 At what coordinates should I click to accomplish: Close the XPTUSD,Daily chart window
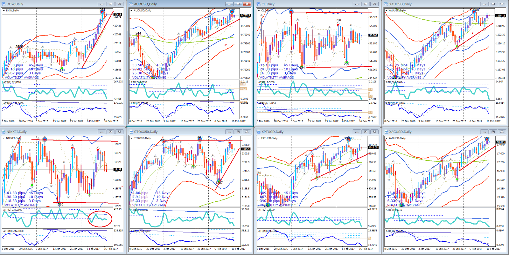click(x=374, y=132)
